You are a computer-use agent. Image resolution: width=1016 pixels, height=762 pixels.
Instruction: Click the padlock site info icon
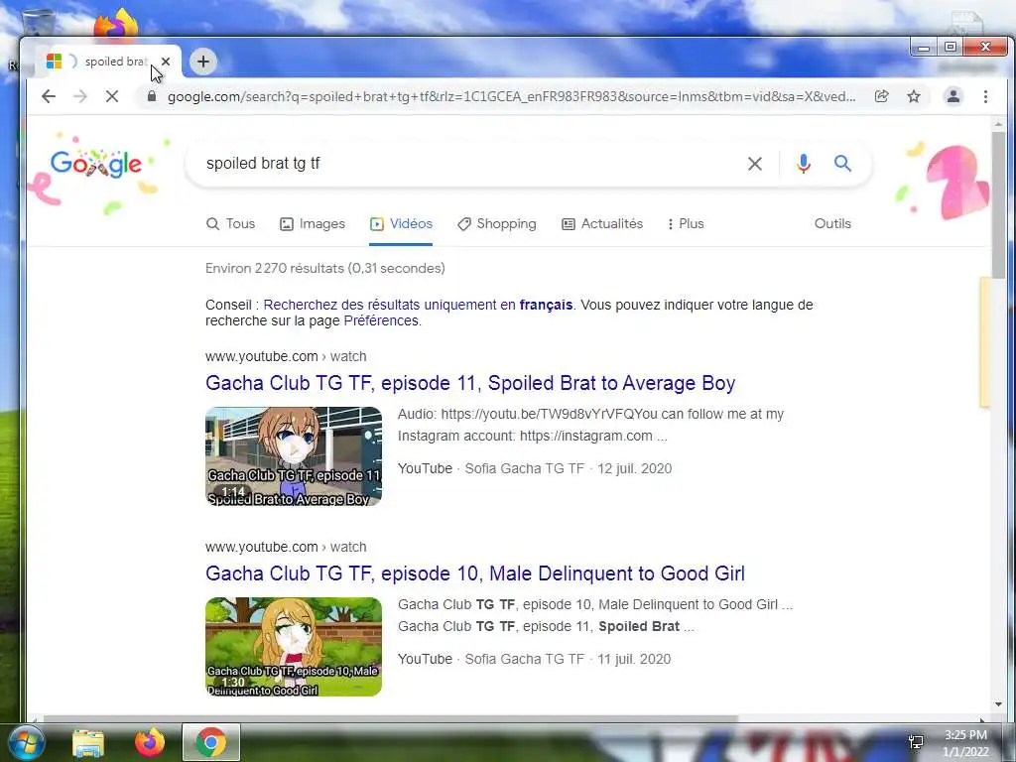coord(152,96)
